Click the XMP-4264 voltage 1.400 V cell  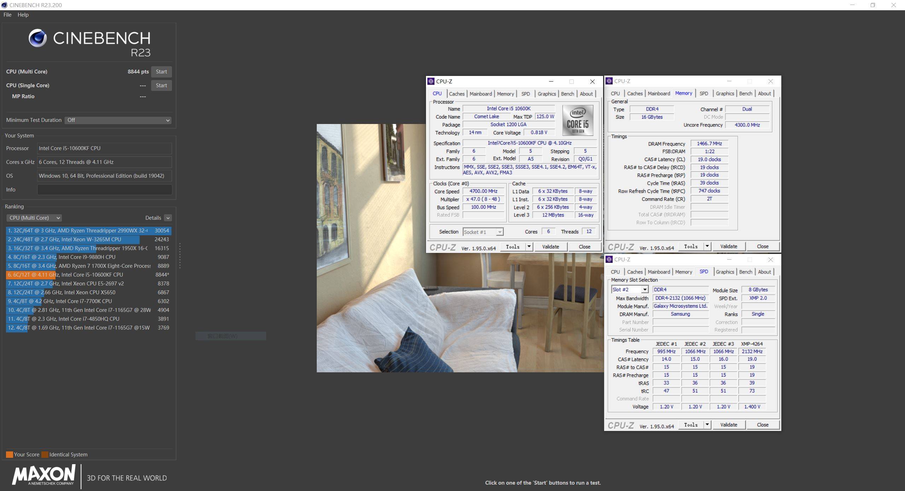tap(752, 407)
